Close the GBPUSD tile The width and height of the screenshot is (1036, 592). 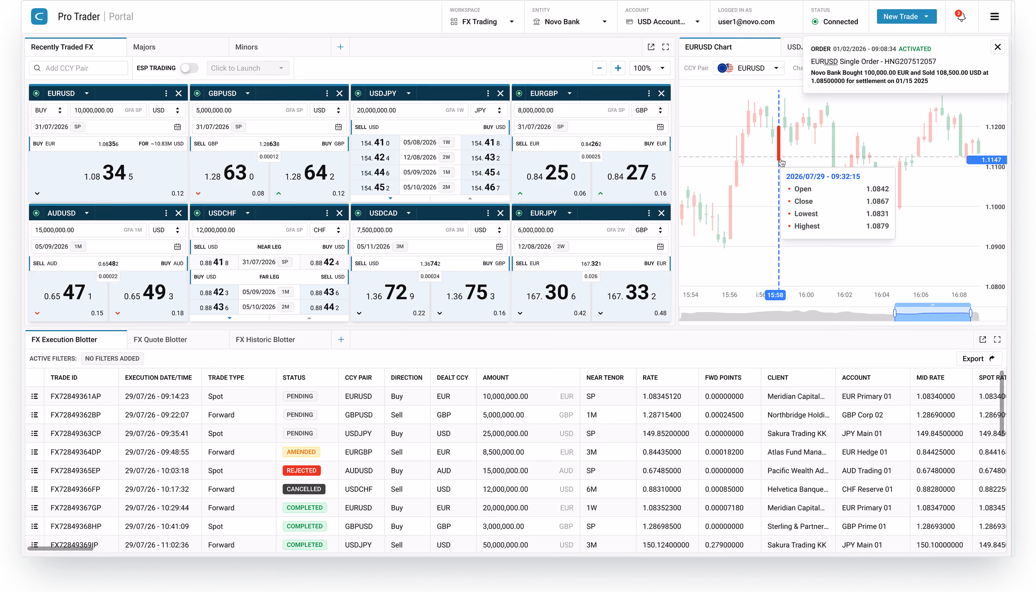pyautogui.click(x=340, y=93)
